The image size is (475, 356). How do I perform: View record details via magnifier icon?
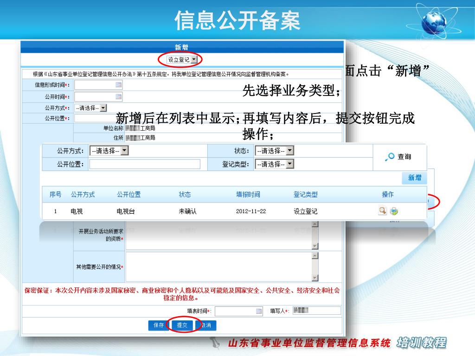(383, 210)
